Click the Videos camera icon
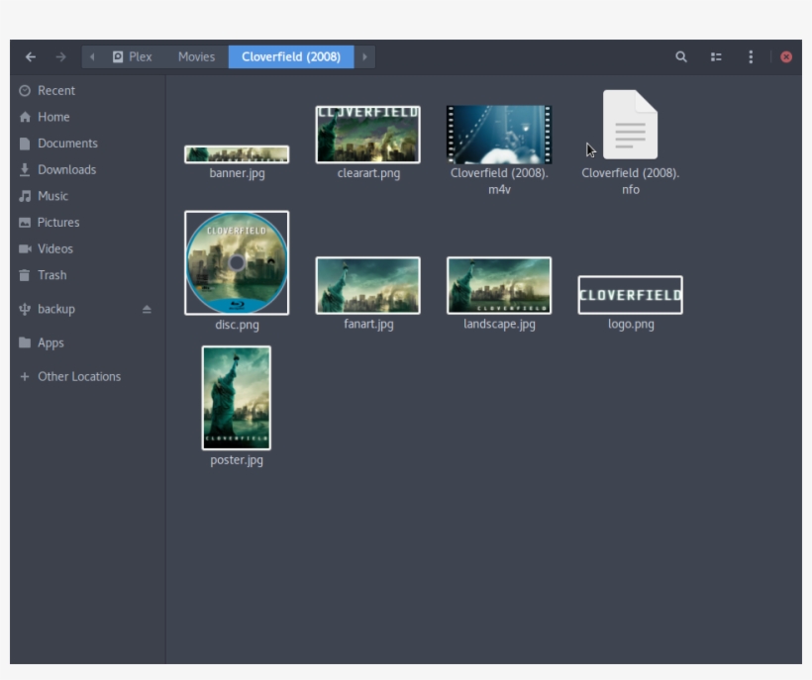Screen dimensions: 812x680 (x=25, y=248)
